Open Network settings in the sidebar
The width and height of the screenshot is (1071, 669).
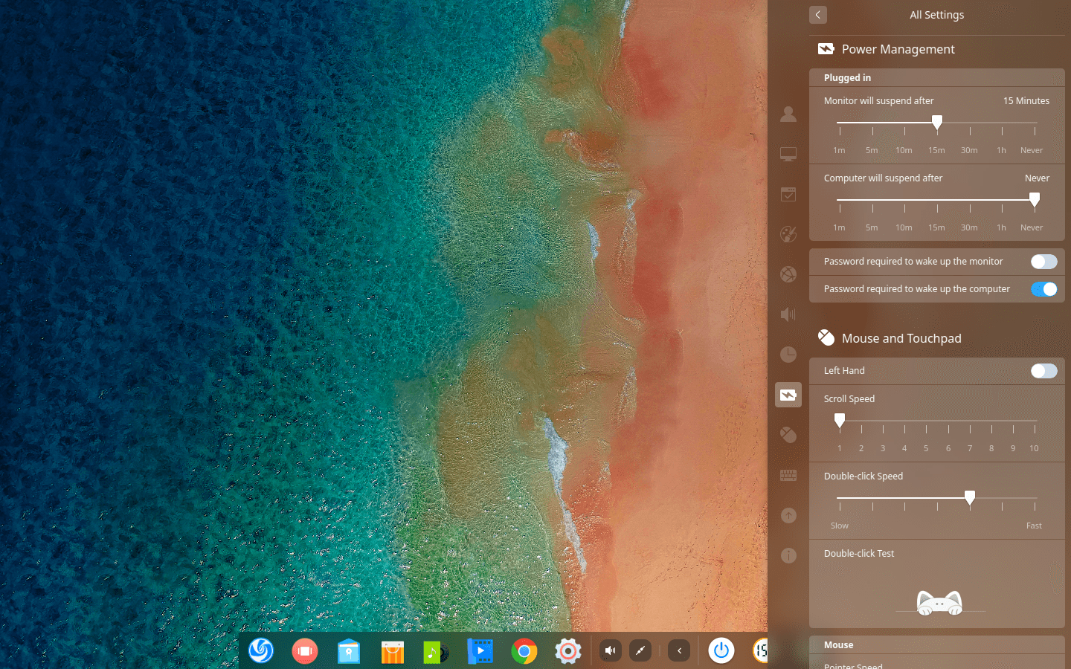[788, 274]
